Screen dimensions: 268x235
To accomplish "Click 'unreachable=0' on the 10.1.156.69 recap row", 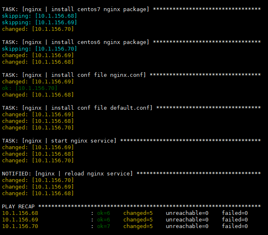I will click(187, 220).
